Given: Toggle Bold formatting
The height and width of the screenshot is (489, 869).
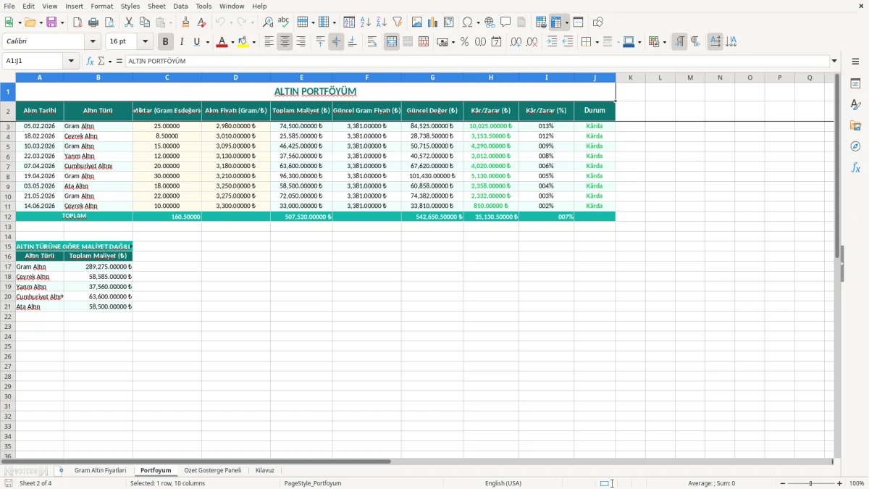Looking at the screenshot, I should (166, 42).
